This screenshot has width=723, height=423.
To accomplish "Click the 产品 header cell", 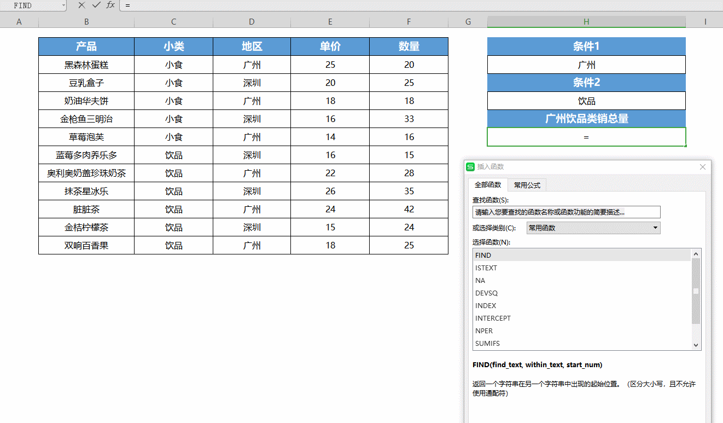I will click(86, 47).
